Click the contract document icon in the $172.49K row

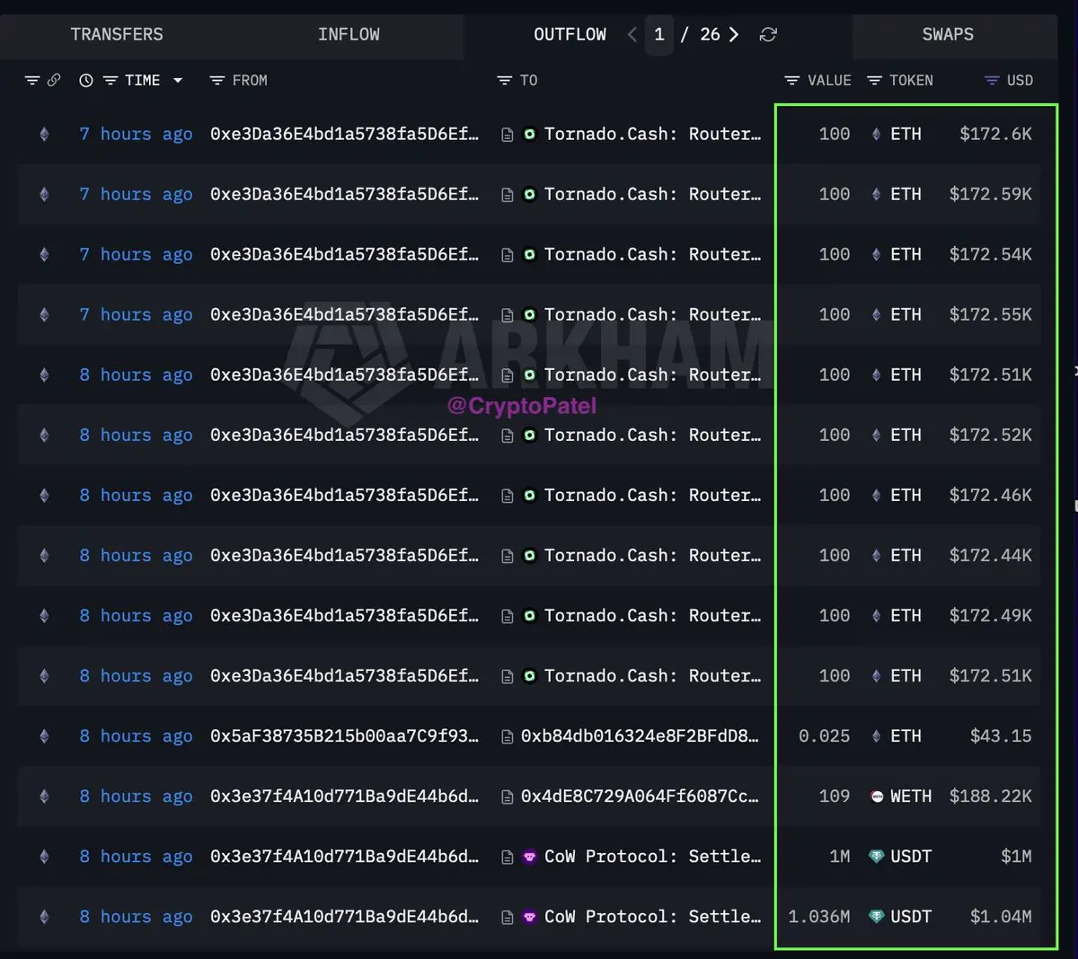508,616
